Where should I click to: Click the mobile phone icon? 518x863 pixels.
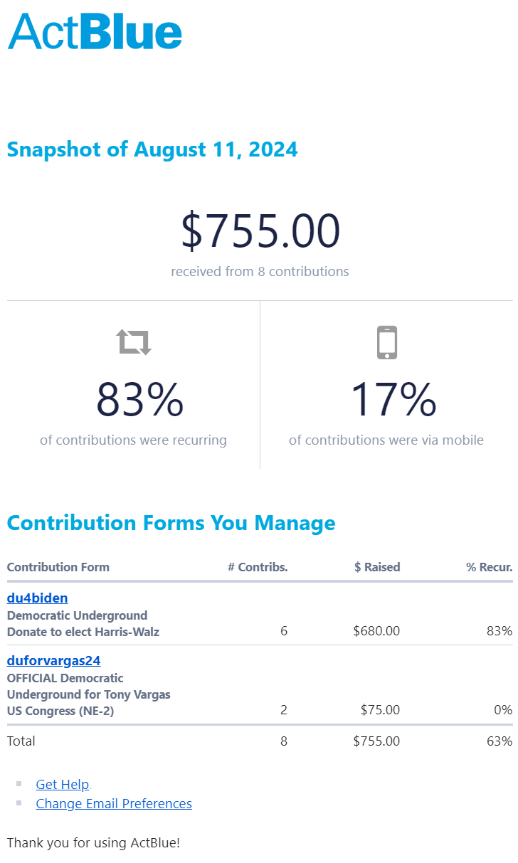pyautogui.click(x=386, y=342)
